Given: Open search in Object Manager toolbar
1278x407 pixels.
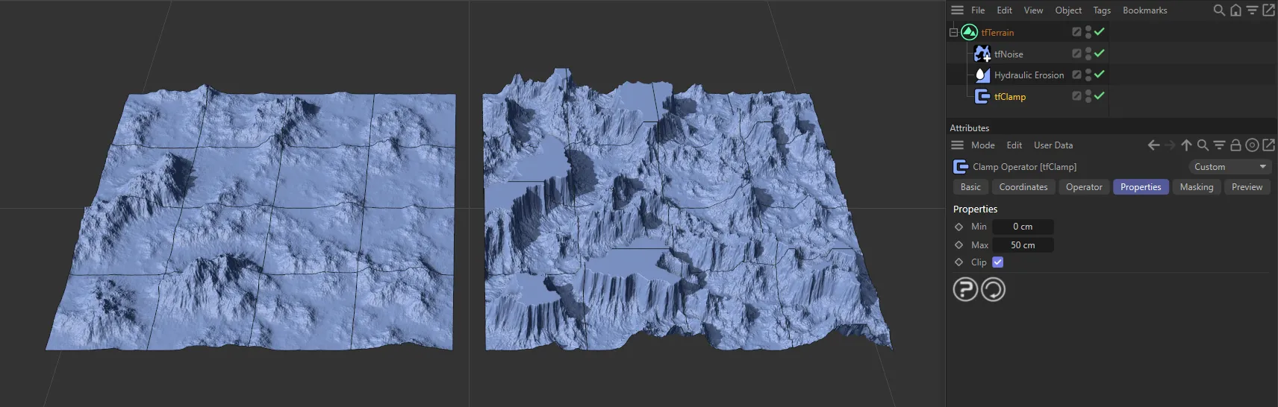Looking at the screenshot, I should (x=1219, y=10).
